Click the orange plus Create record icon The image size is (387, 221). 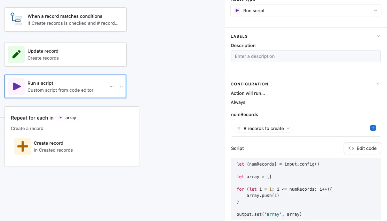pos(23,146)
